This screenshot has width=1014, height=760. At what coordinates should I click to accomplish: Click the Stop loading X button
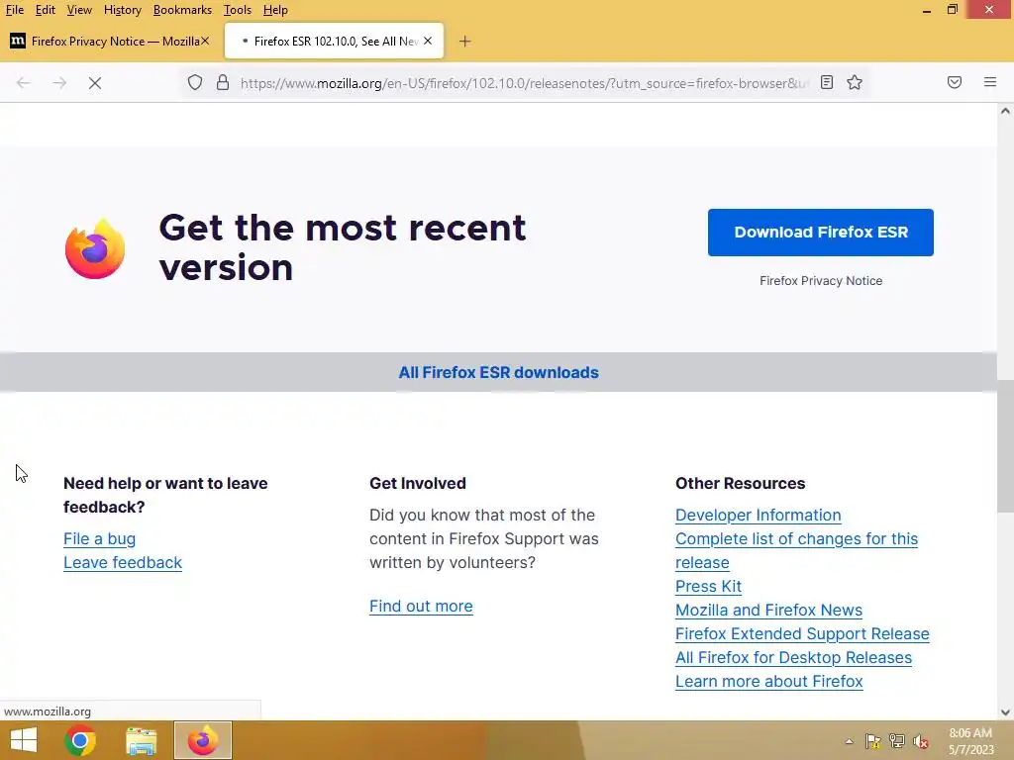[x=95, y=83]
